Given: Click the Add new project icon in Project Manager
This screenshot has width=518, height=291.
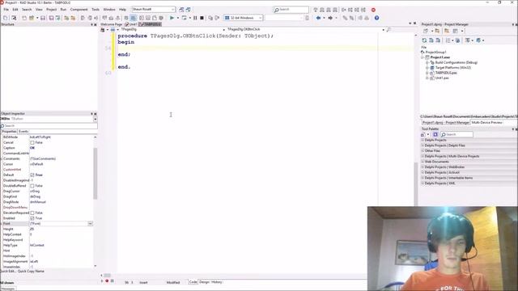Looking at the screenshot, I should click(426, 31).
